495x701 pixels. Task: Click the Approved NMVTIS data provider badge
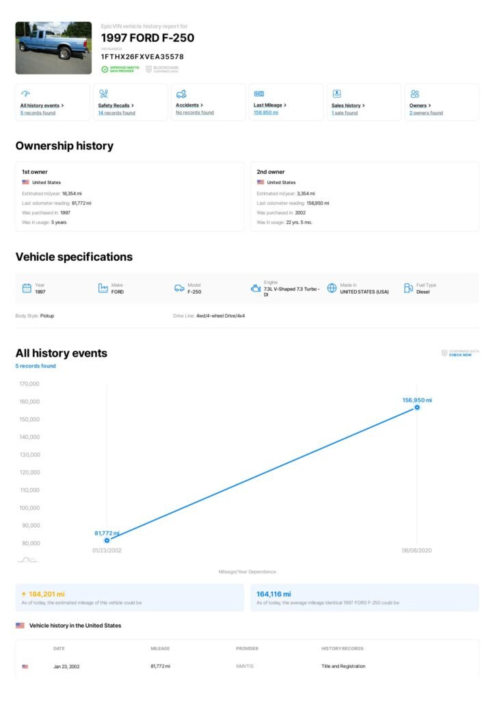point(120,69)
